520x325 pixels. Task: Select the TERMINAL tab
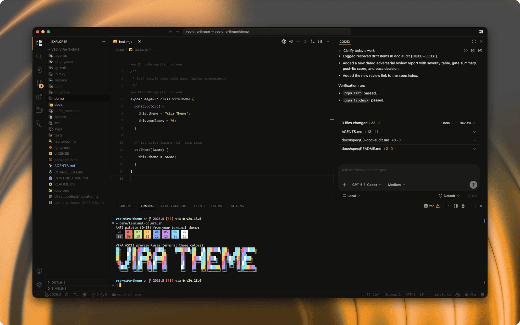pos(147,206)
